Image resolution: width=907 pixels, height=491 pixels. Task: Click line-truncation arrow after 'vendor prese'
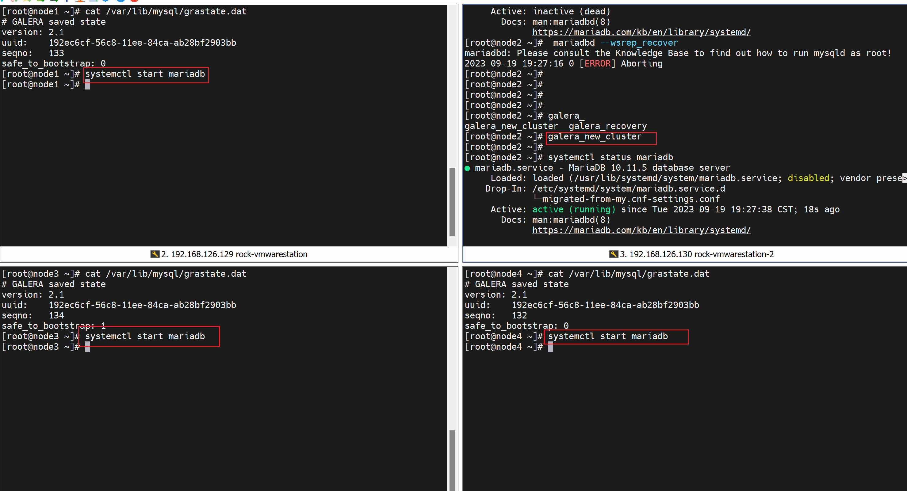point(904,178)
